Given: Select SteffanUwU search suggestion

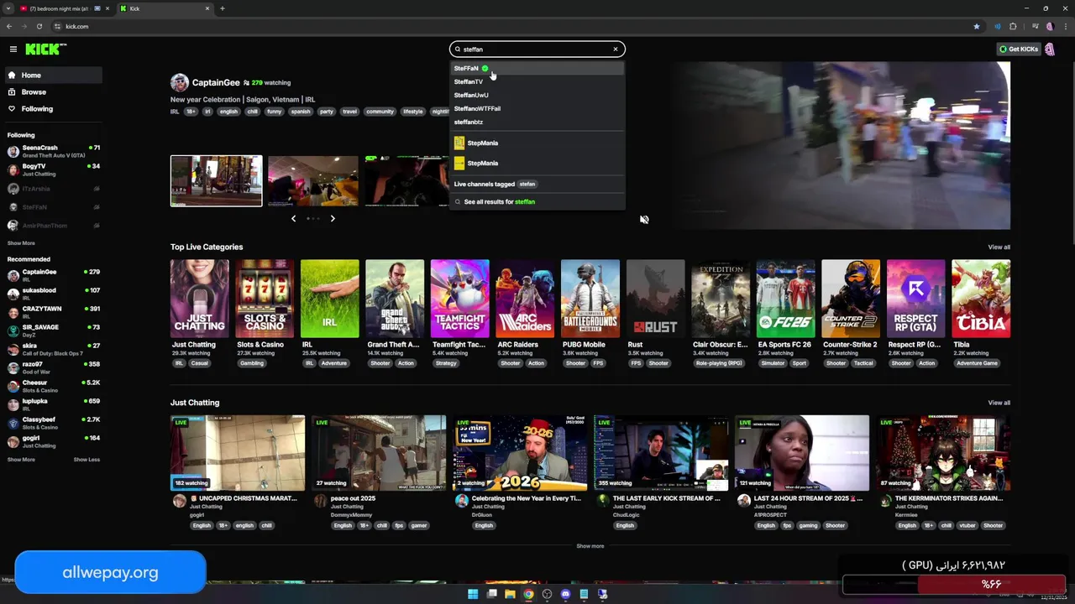Looking at the screenshot, I should click(537, 95).
